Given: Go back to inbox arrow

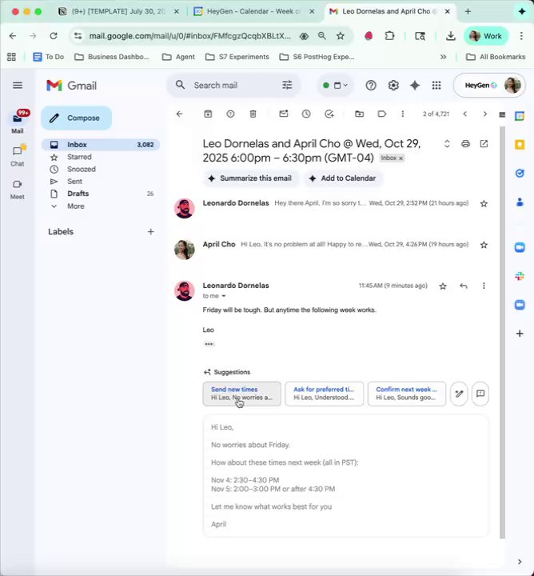Looking at the screenshot, I should 179,114.
